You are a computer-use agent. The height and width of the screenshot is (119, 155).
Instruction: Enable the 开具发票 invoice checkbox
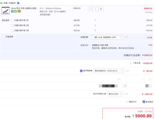coord(4,37)
